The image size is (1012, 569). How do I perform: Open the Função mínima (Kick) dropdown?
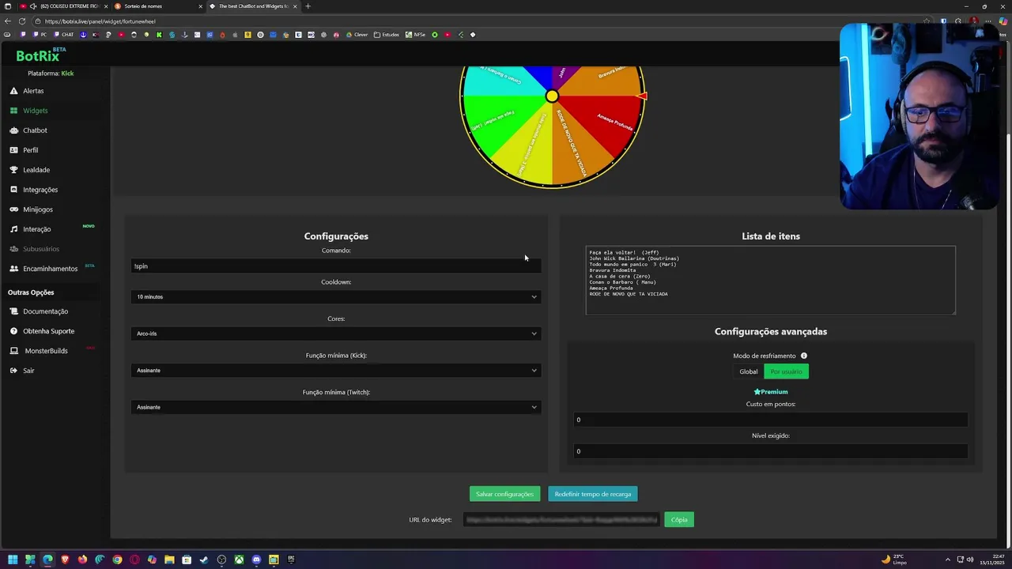(x=336, y=371)
